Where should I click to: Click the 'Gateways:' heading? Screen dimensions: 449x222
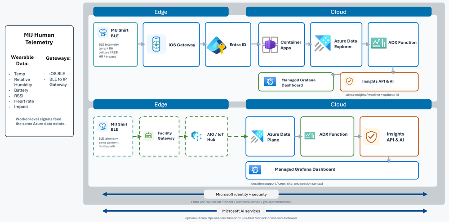58,58
